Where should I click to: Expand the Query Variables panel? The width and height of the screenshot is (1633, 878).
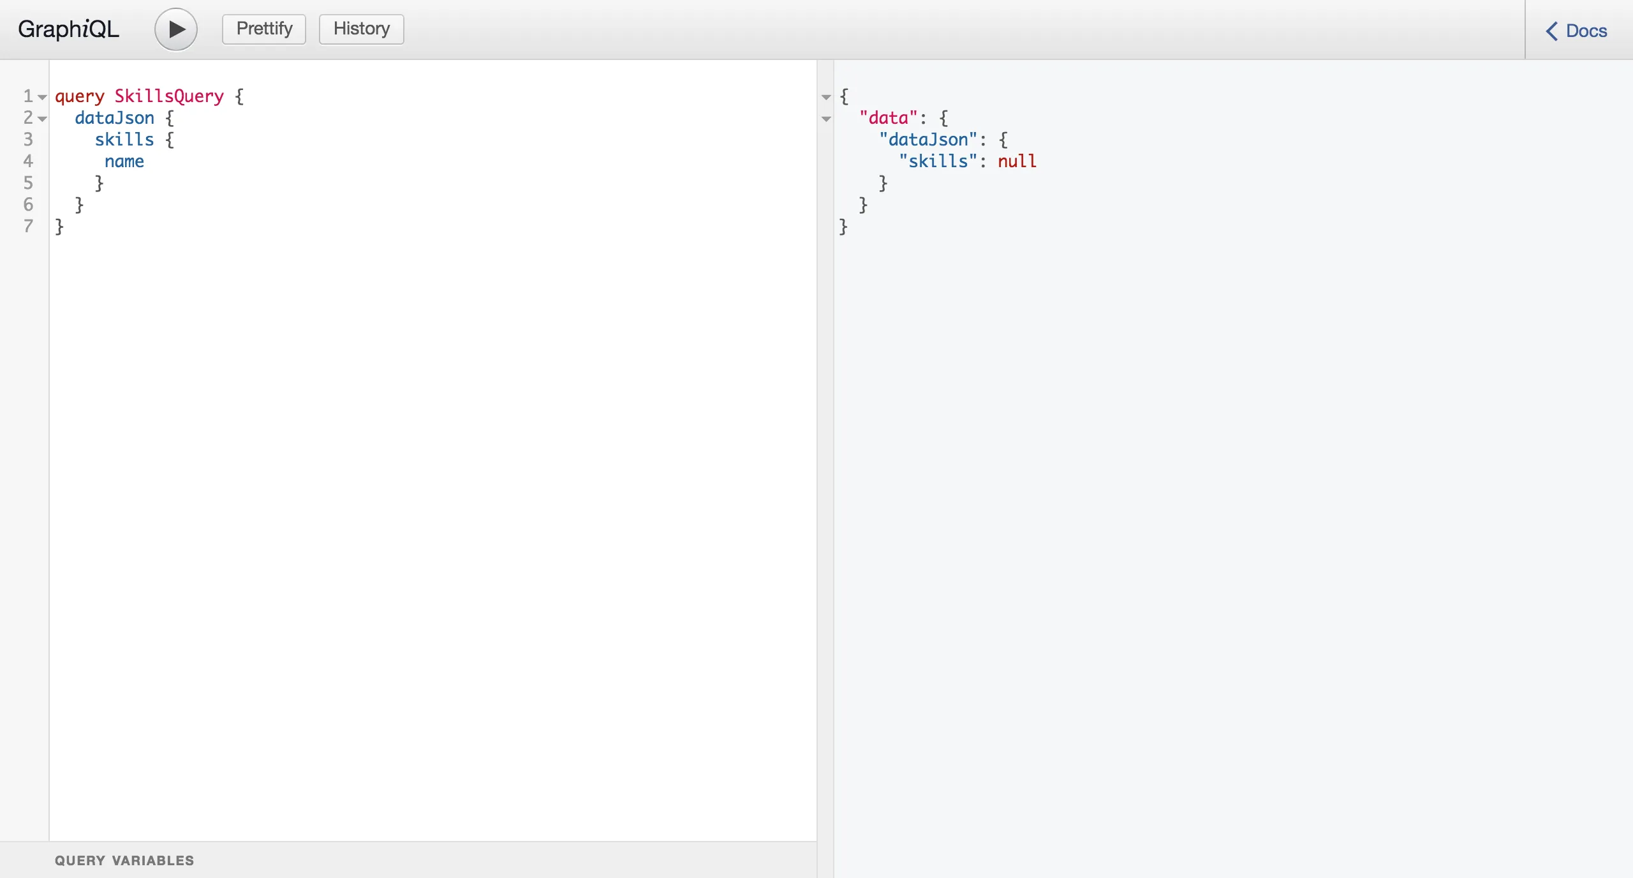pyautogui.click(x=124, y=860)
